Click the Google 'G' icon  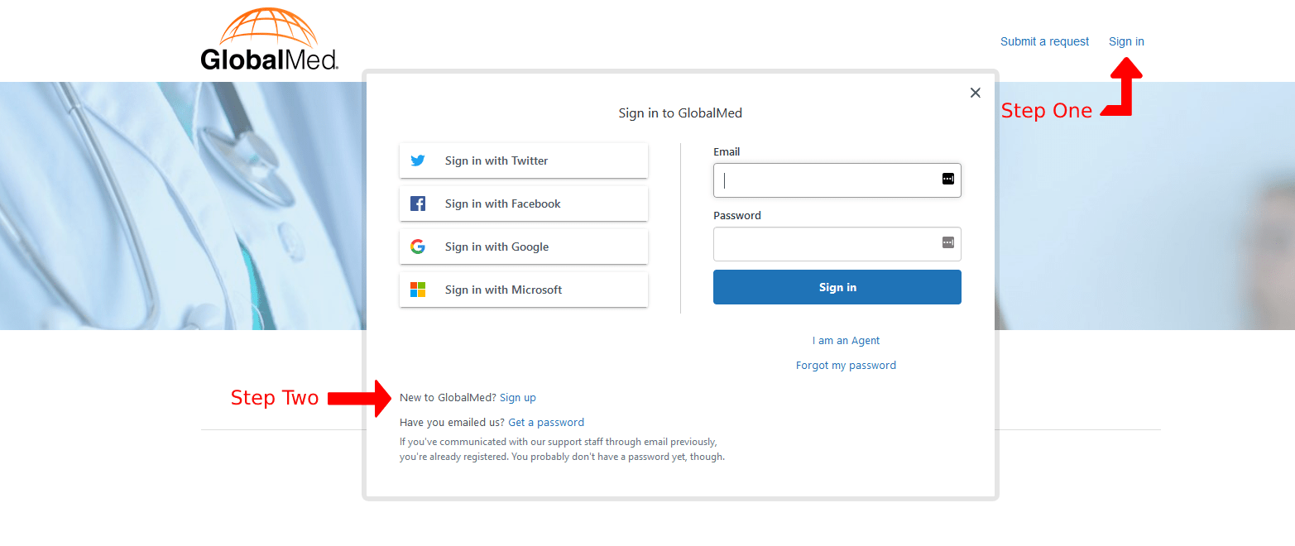pos(418,246)
